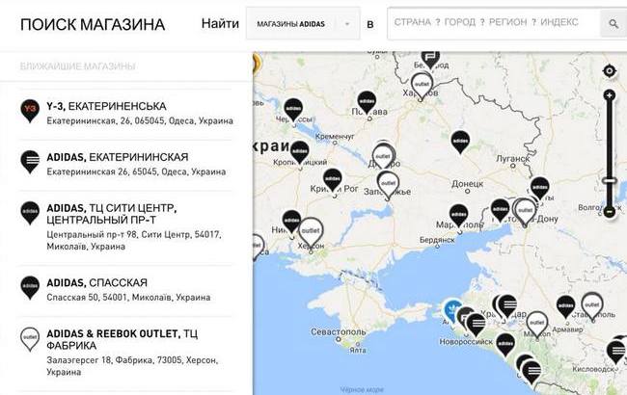Open the МАГАЗИНЫ ADIDAS store type dropdown
The image size is (627, 395).
point(303,23)
